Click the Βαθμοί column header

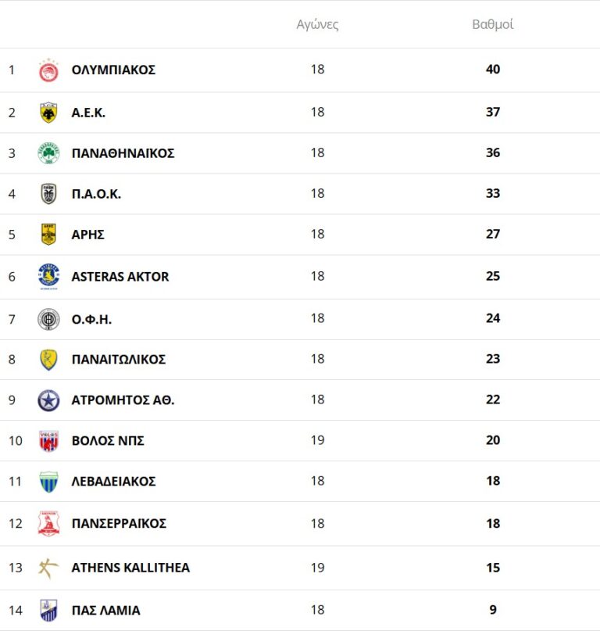tap(492, 24)
